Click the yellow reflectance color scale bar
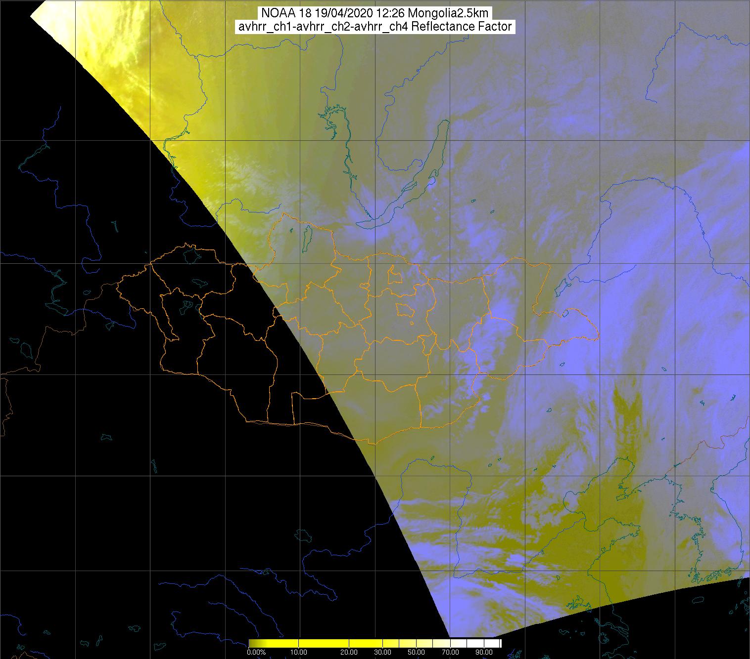 click(375, 643)
